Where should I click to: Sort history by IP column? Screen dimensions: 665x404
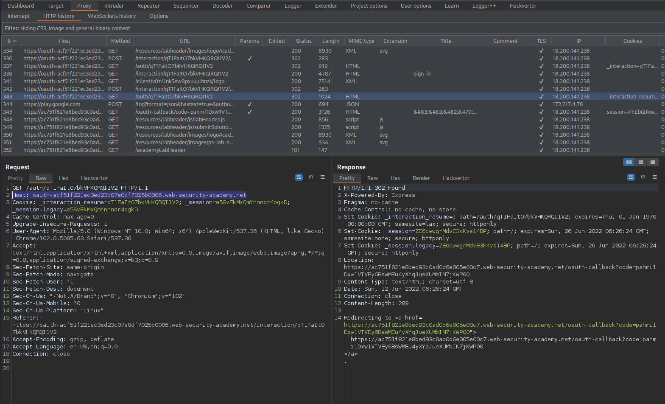point(578,41)
